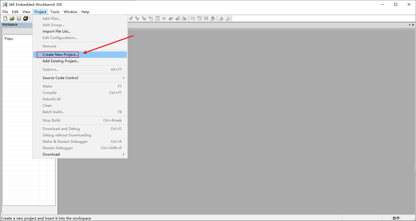Click the Navigate Backward icon

178,19
